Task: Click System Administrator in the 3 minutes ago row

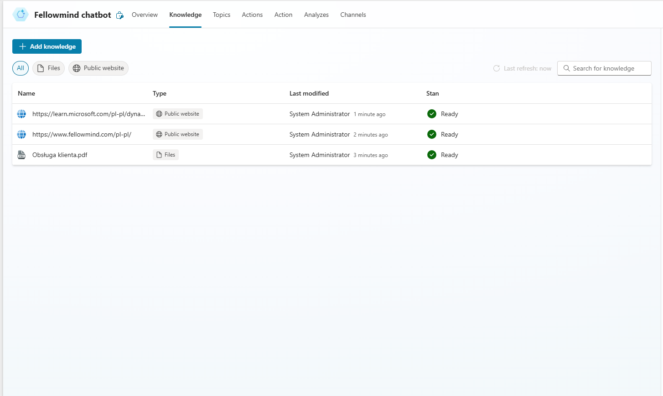Action: click(320, 155)
